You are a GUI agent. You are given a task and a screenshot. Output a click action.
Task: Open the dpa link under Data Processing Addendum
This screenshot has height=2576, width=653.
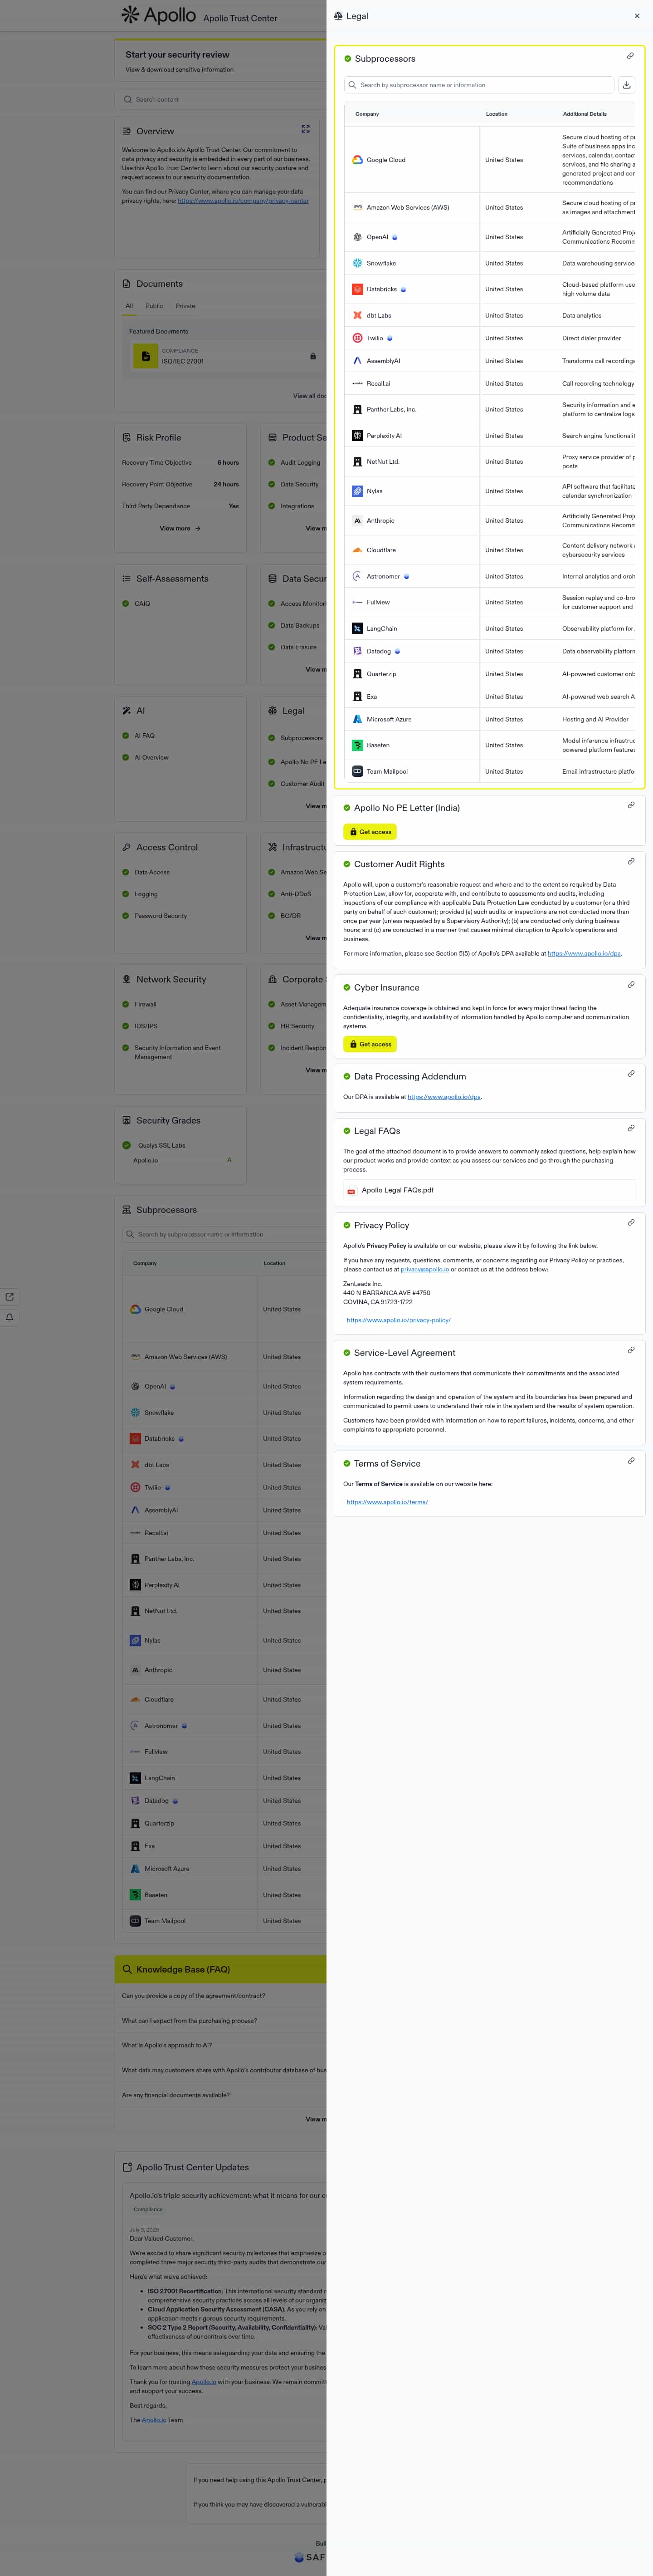click(444, 1097)
